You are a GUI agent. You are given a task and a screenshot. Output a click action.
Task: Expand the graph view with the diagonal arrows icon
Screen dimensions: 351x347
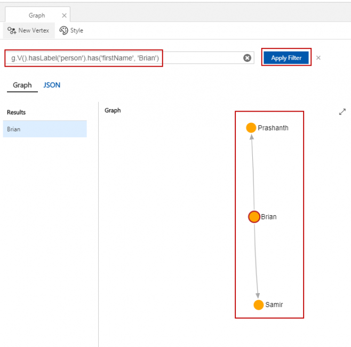point(342,112)
